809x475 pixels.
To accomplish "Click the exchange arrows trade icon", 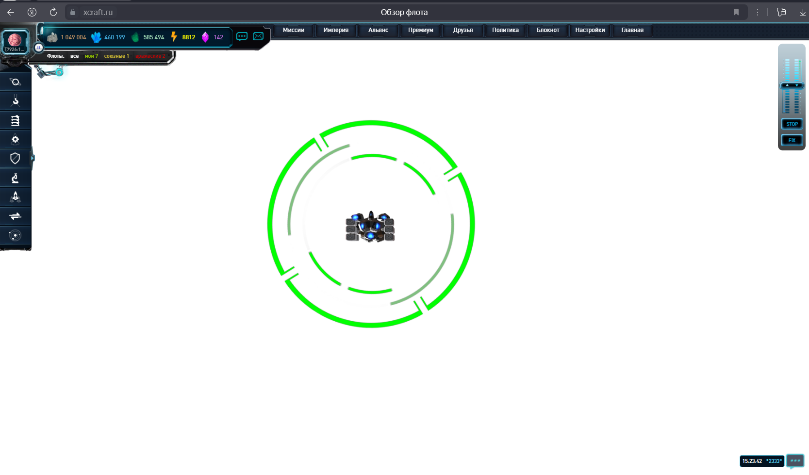I will (15, 216).
